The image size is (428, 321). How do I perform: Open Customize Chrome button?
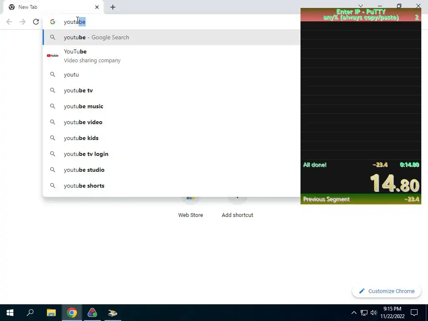(387, 291)
